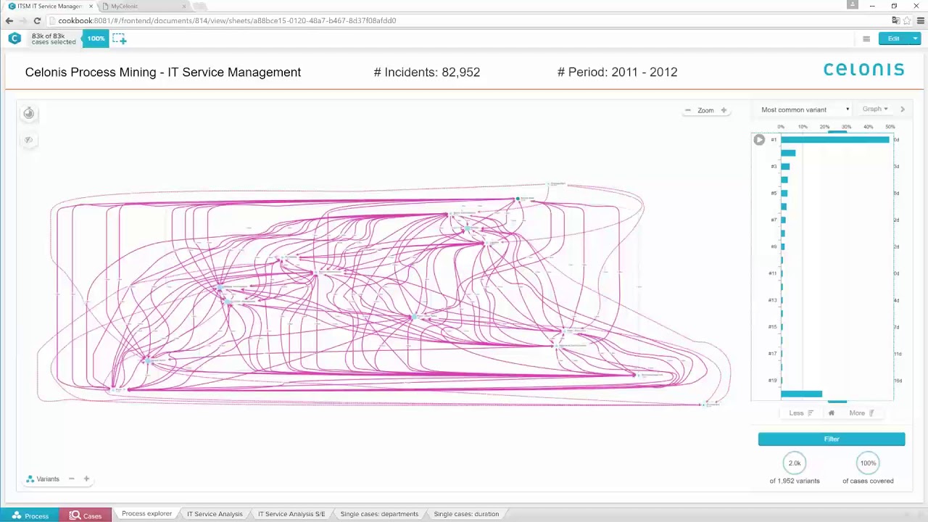Open the IT Service Analysis sheet tab
Image resolution: width=928 pixels, height=522 pixels.
215,514
